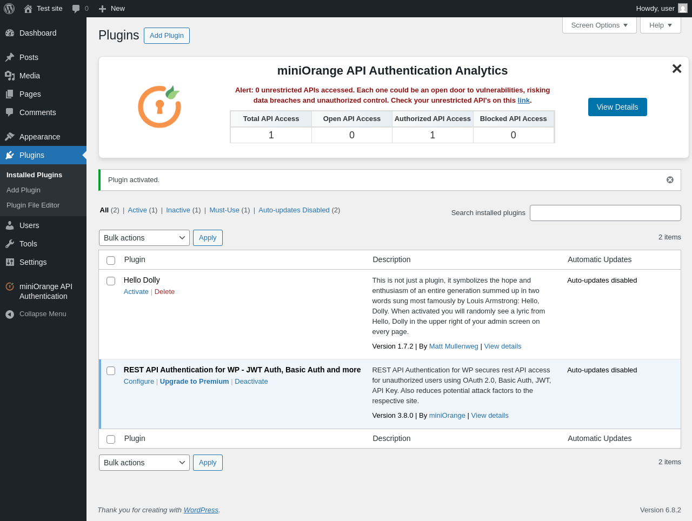Open Installed Plugins submenu item
Viewport: 692px width, 521px height.
34,175
